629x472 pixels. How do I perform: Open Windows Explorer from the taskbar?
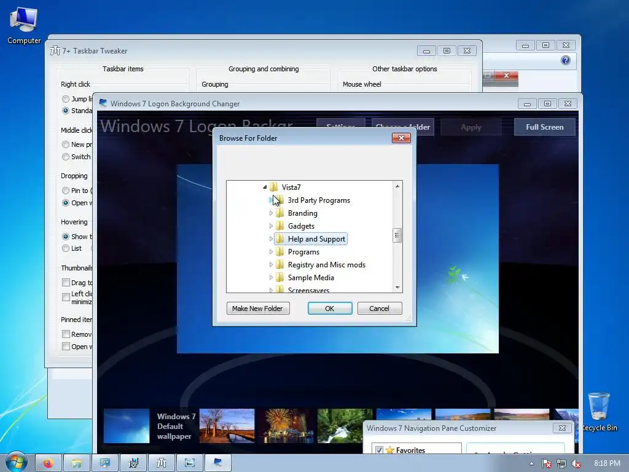(77, 463)
